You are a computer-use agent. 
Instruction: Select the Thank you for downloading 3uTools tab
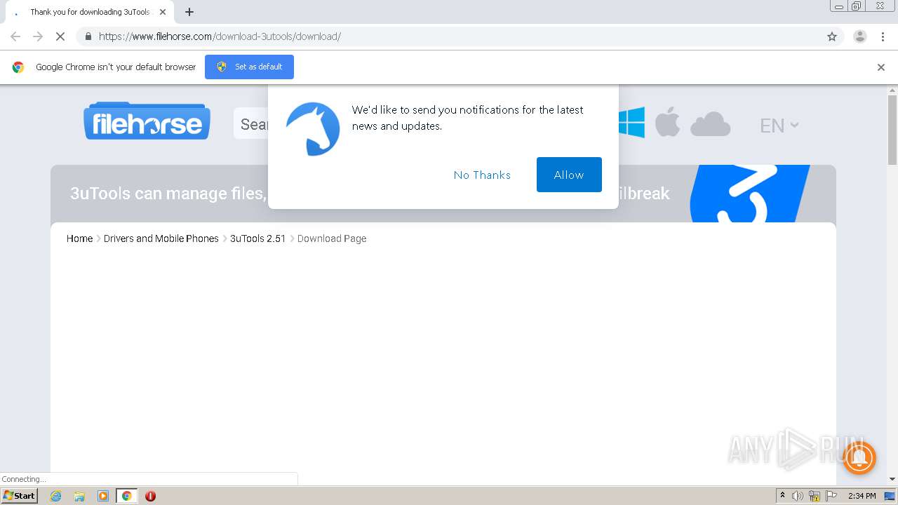(x=88, y=12)
